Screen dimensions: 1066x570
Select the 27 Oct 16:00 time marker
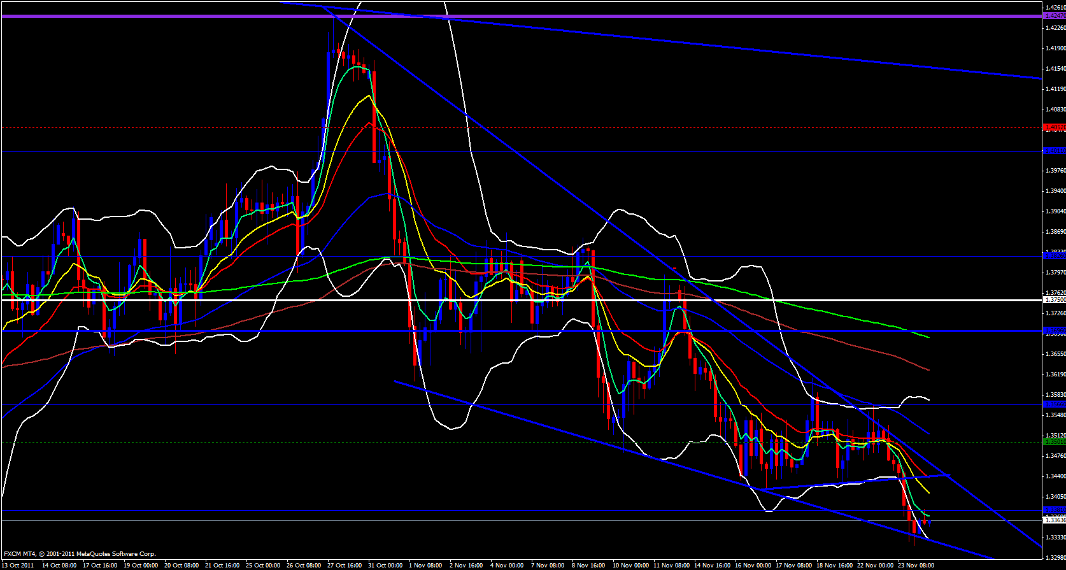(x=344, y=565)
